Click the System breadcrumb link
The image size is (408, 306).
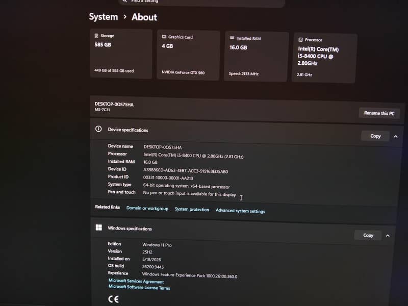click(x=104, y=17)
